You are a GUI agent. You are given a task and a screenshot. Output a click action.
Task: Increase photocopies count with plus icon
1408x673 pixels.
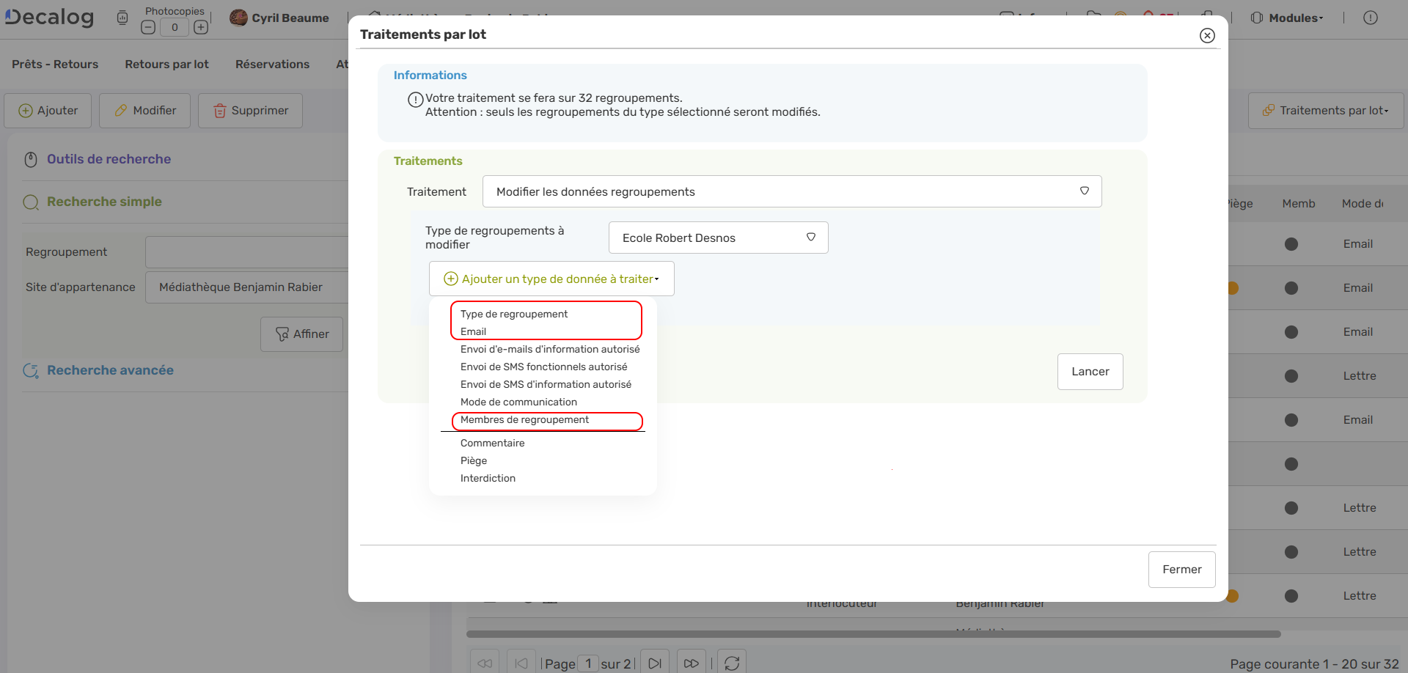[201, 27]
